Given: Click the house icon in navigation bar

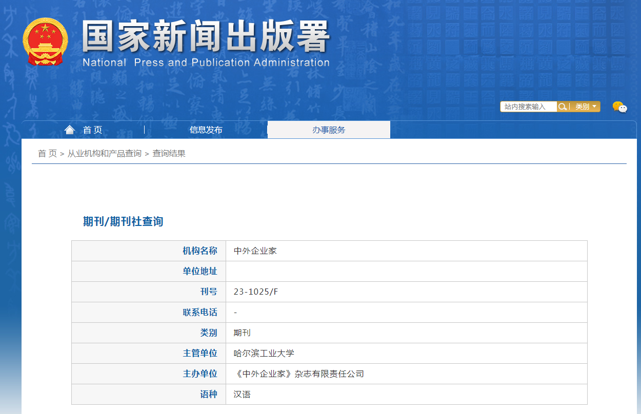Looking at the screenshot, I should click(70, 130).
